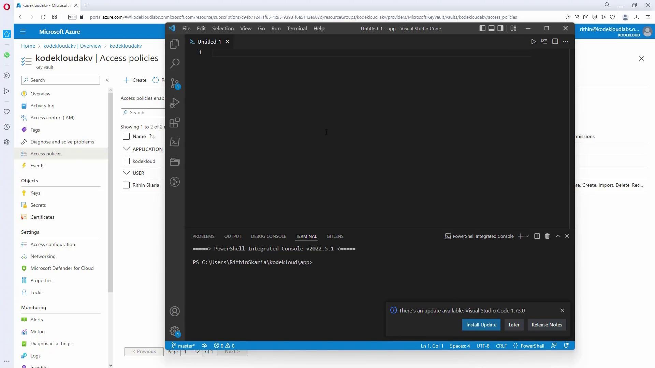Collapse the APPLICATION group
655x368 pixels.
[126, 149]
